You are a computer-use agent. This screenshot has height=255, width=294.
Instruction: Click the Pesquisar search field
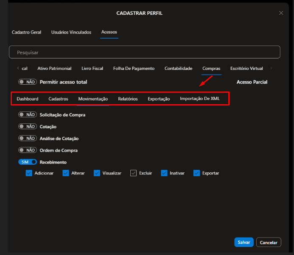144,53
